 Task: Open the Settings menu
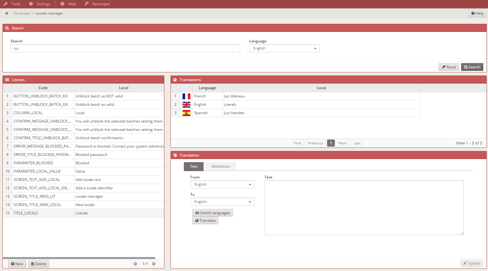[40, 4]
